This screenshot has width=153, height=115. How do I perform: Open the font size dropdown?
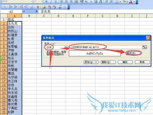click(x=41, y=2)
